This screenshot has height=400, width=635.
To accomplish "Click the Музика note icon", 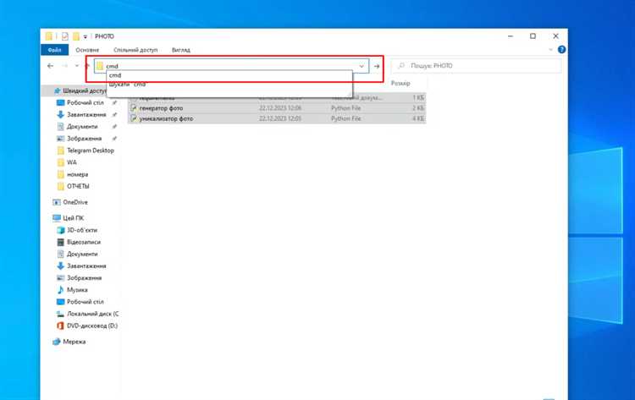I will coord(60,290).
